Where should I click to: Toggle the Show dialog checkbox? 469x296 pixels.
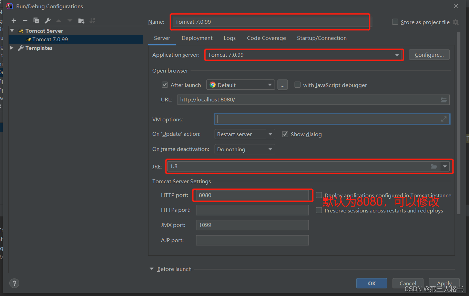[285, 134]
